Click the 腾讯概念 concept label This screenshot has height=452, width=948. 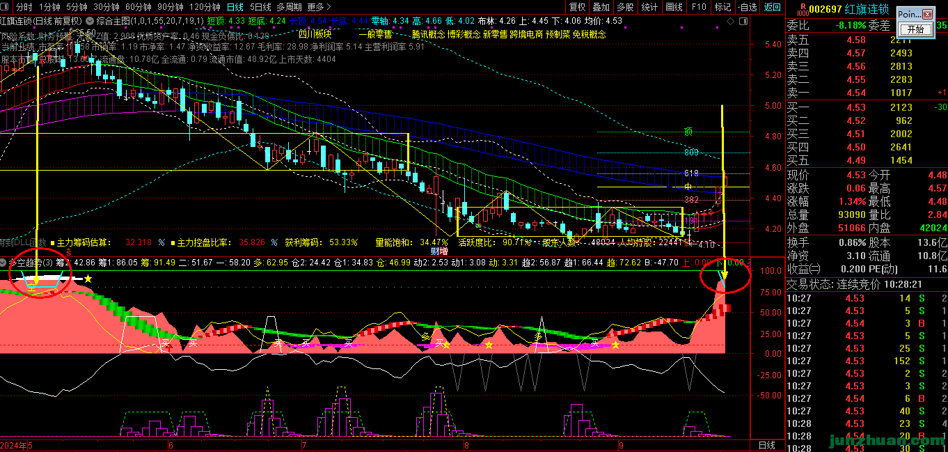click(x=428, y=33)
